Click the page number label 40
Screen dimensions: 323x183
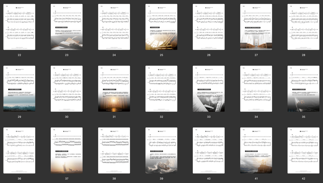[209, 178]
